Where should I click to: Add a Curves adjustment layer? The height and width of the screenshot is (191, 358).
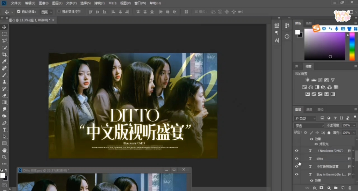pos(320,80)
